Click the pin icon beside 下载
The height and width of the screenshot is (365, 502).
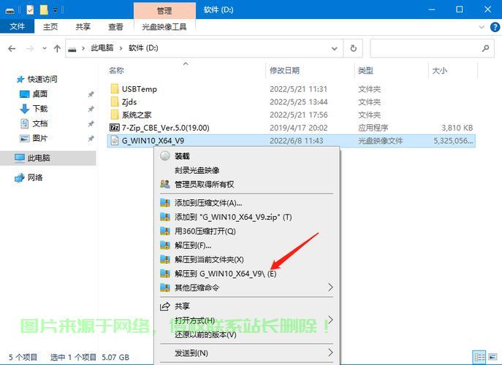pos(91,109)
